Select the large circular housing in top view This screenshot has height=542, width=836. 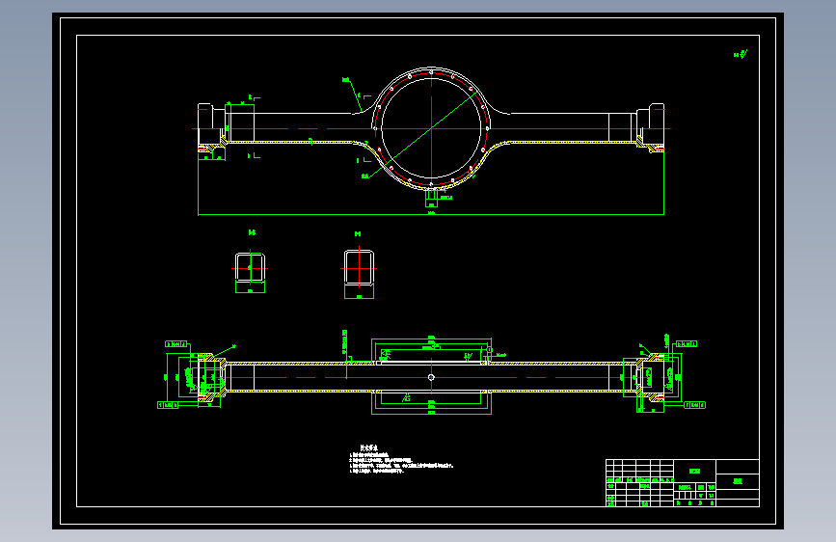pyautogui.click(x=431, y=128)
